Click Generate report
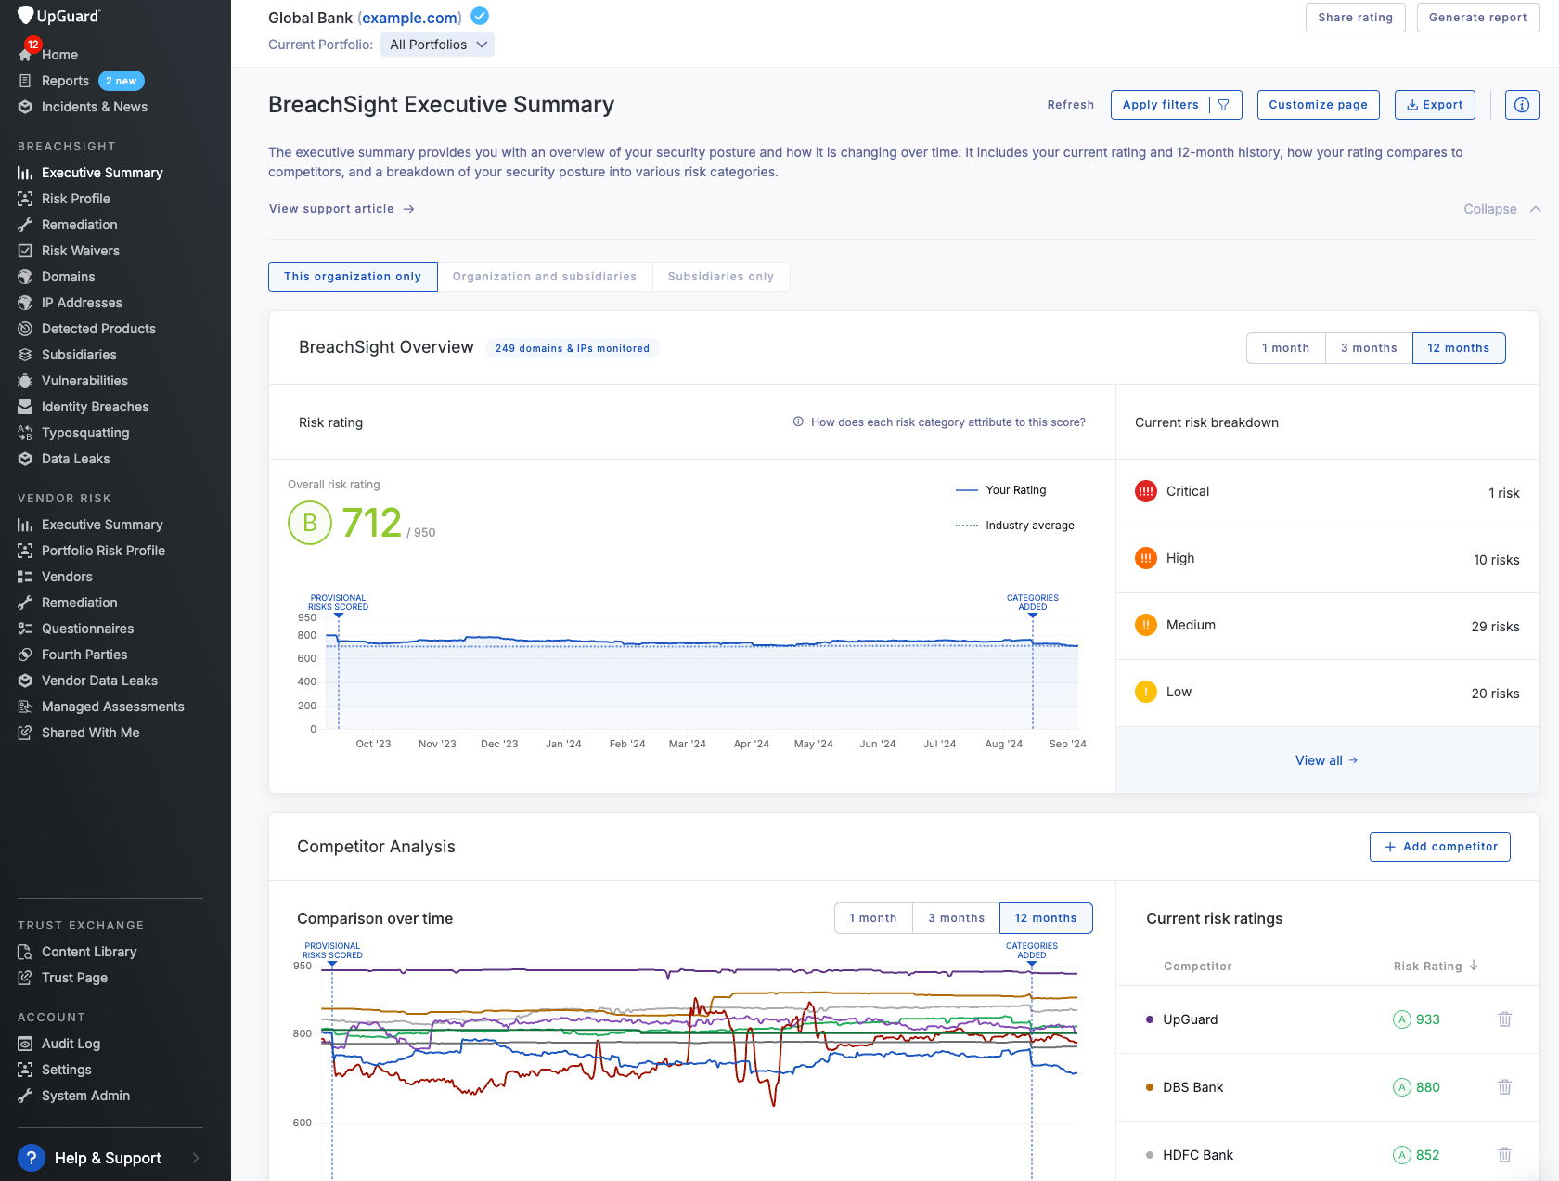 [1478, 18]
